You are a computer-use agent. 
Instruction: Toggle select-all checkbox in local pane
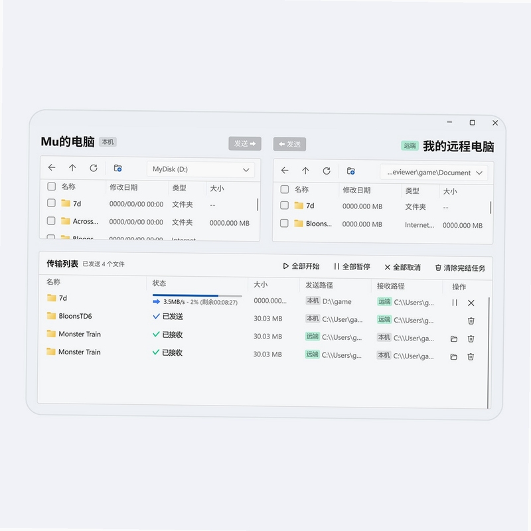(x=52, y=187)
